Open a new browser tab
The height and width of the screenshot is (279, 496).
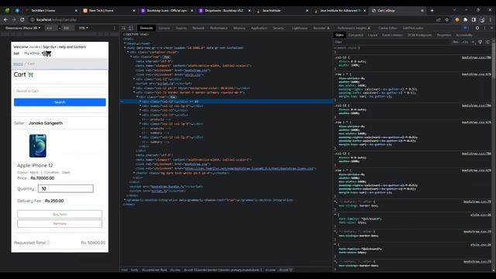[x=432, y=10]
